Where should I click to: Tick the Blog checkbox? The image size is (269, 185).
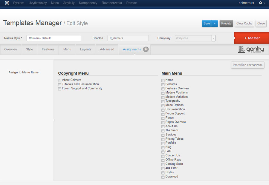(163, 148)
